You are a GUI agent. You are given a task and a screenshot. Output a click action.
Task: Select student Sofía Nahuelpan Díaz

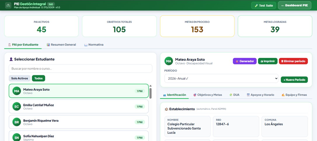coord(79,136)
